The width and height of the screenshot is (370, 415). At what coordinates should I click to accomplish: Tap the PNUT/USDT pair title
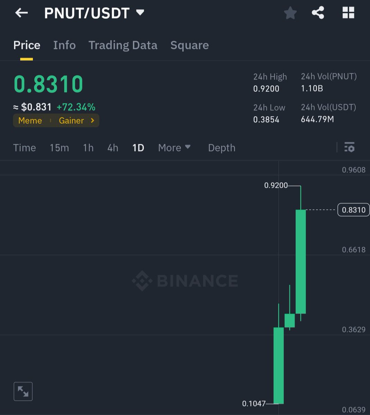pyautogui.click(x=87, y=13)
